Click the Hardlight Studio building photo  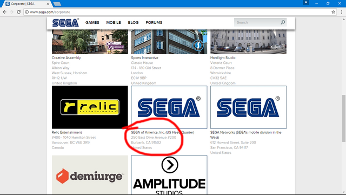[x=248, y=42]
